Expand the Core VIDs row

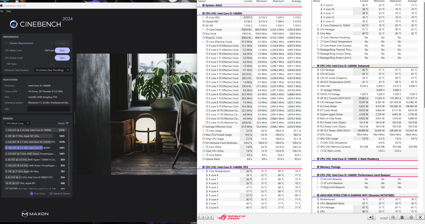click(203, 18)
